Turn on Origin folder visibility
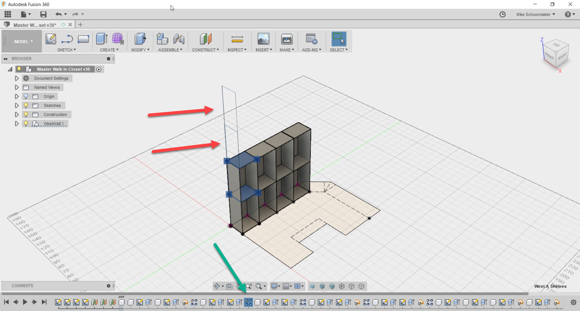The width and height of the screenshot is (580, 311). click(x=26, y=96)
